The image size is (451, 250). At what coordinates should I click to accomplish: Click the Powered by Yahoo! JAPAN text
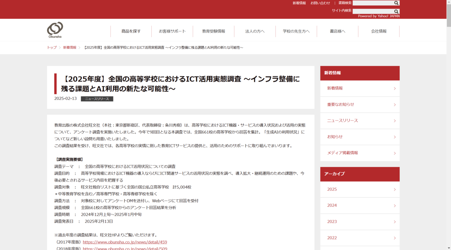379,16
